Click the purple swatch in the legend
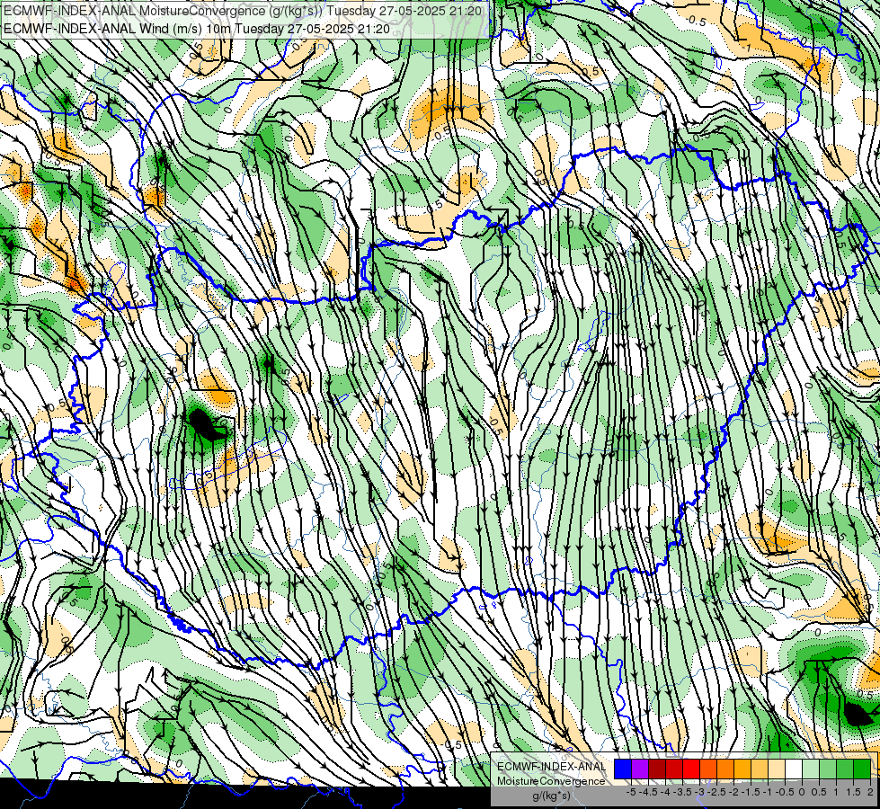Screen dimensions: 880x809 click(x=640, y=769)
